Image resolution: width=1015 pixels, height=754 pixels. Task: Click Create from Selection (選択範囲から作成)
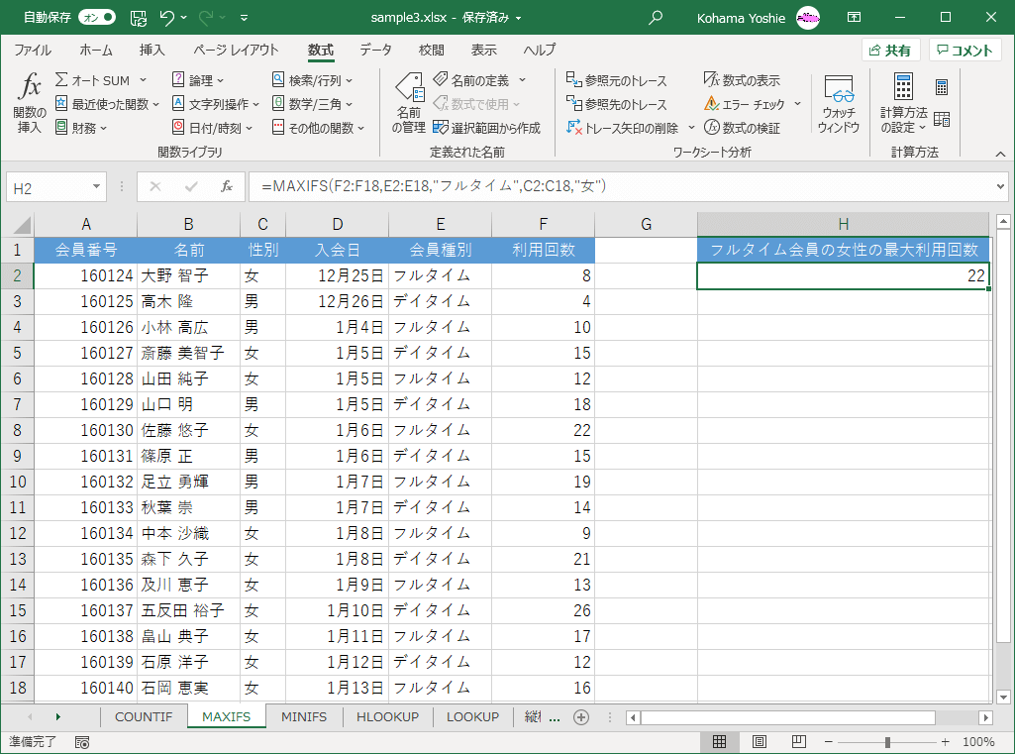click(487, 128)
